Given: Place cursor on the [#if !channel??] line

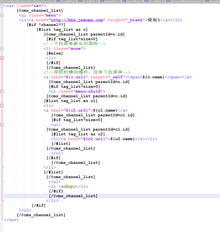Looking at the screenshot, I should coord(46,25).
